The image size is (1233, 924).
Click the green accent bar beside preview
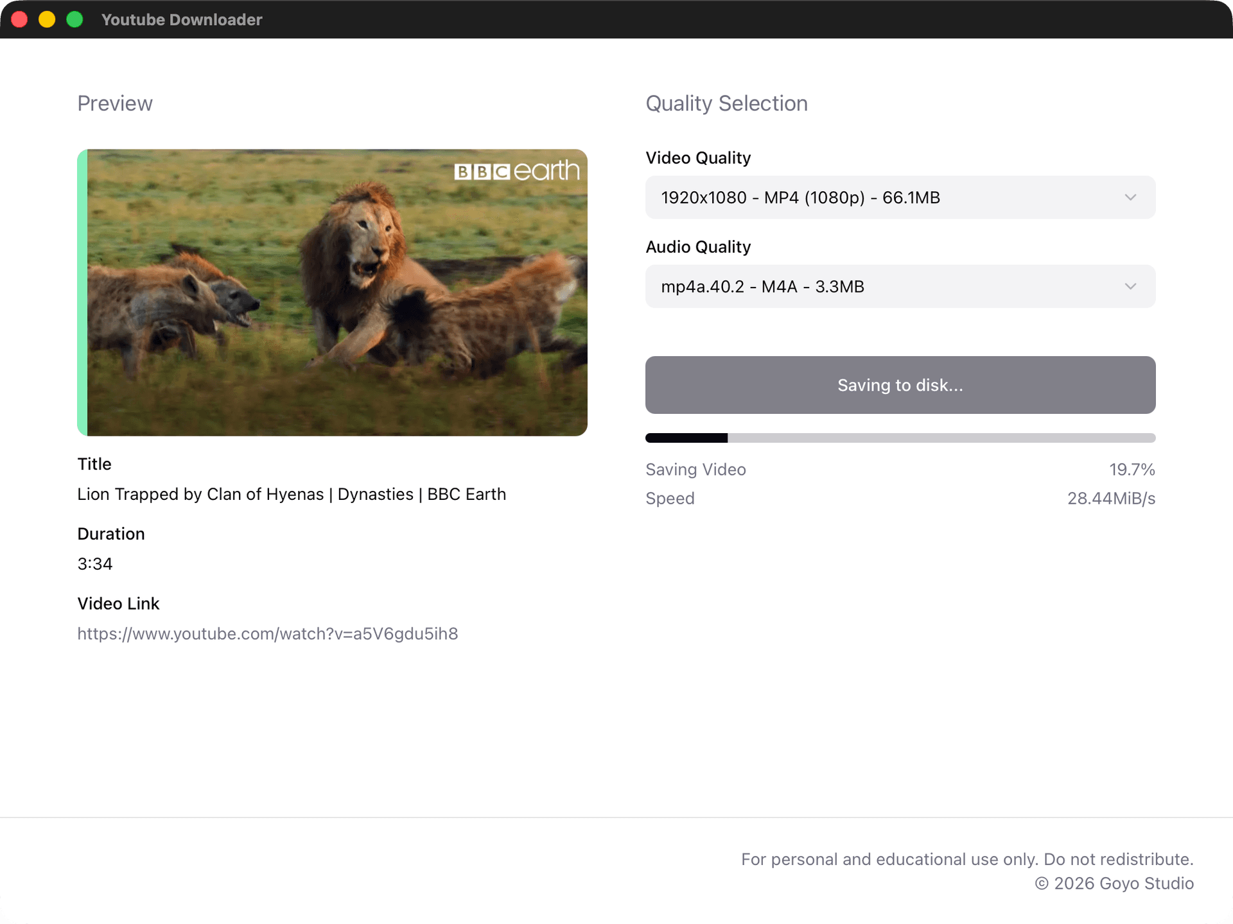[x=82, y=292]
